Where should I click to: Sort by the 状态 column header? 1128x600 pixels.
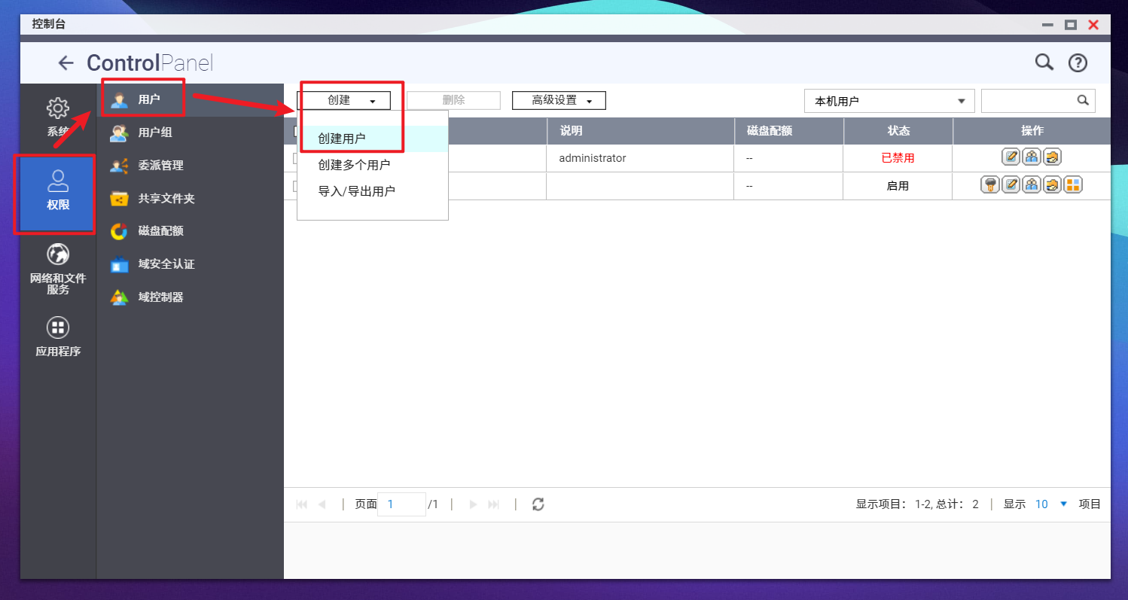pos(898,131)
